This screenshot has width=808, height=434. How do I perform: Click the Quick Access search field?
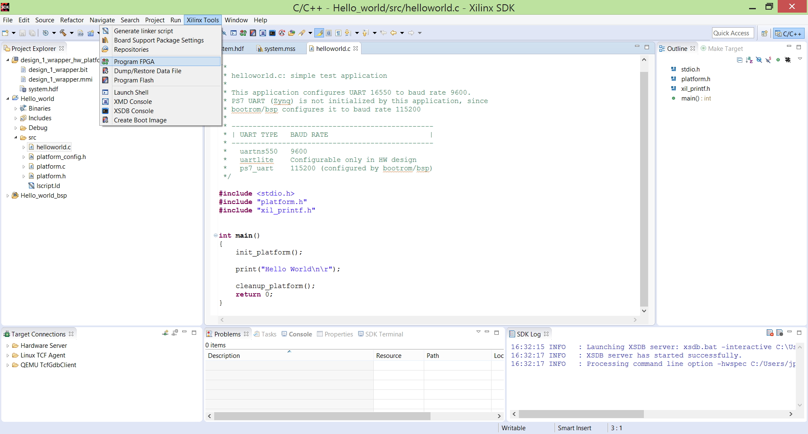point(733,33)
